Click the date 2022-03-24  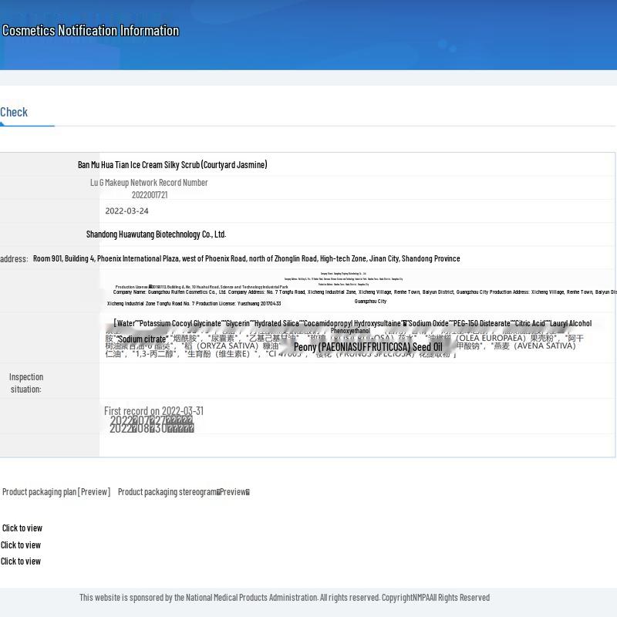[127, 211]
